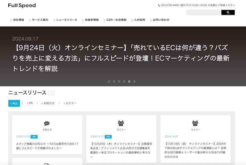Screen dimensions: 246x165
Task: Click the chevron before 投資家情報
Action: tap(83, 20)
